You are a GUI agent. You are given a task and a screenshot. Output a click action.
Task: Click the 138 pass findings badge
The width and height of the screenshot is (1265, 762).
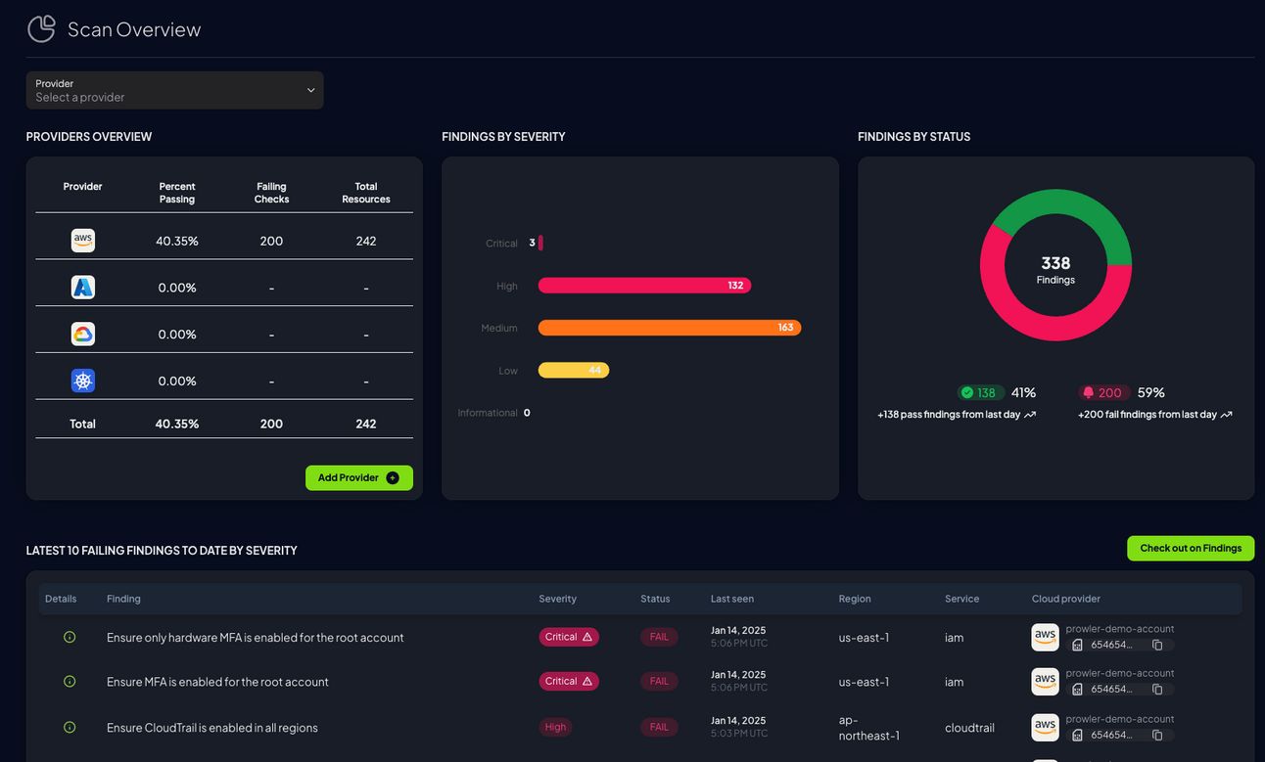coord(980,392)
